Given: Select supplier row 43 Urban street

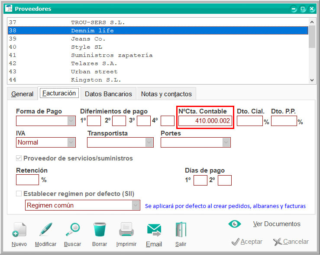Looking at the screenshot, I should click(x=158, y=72).
